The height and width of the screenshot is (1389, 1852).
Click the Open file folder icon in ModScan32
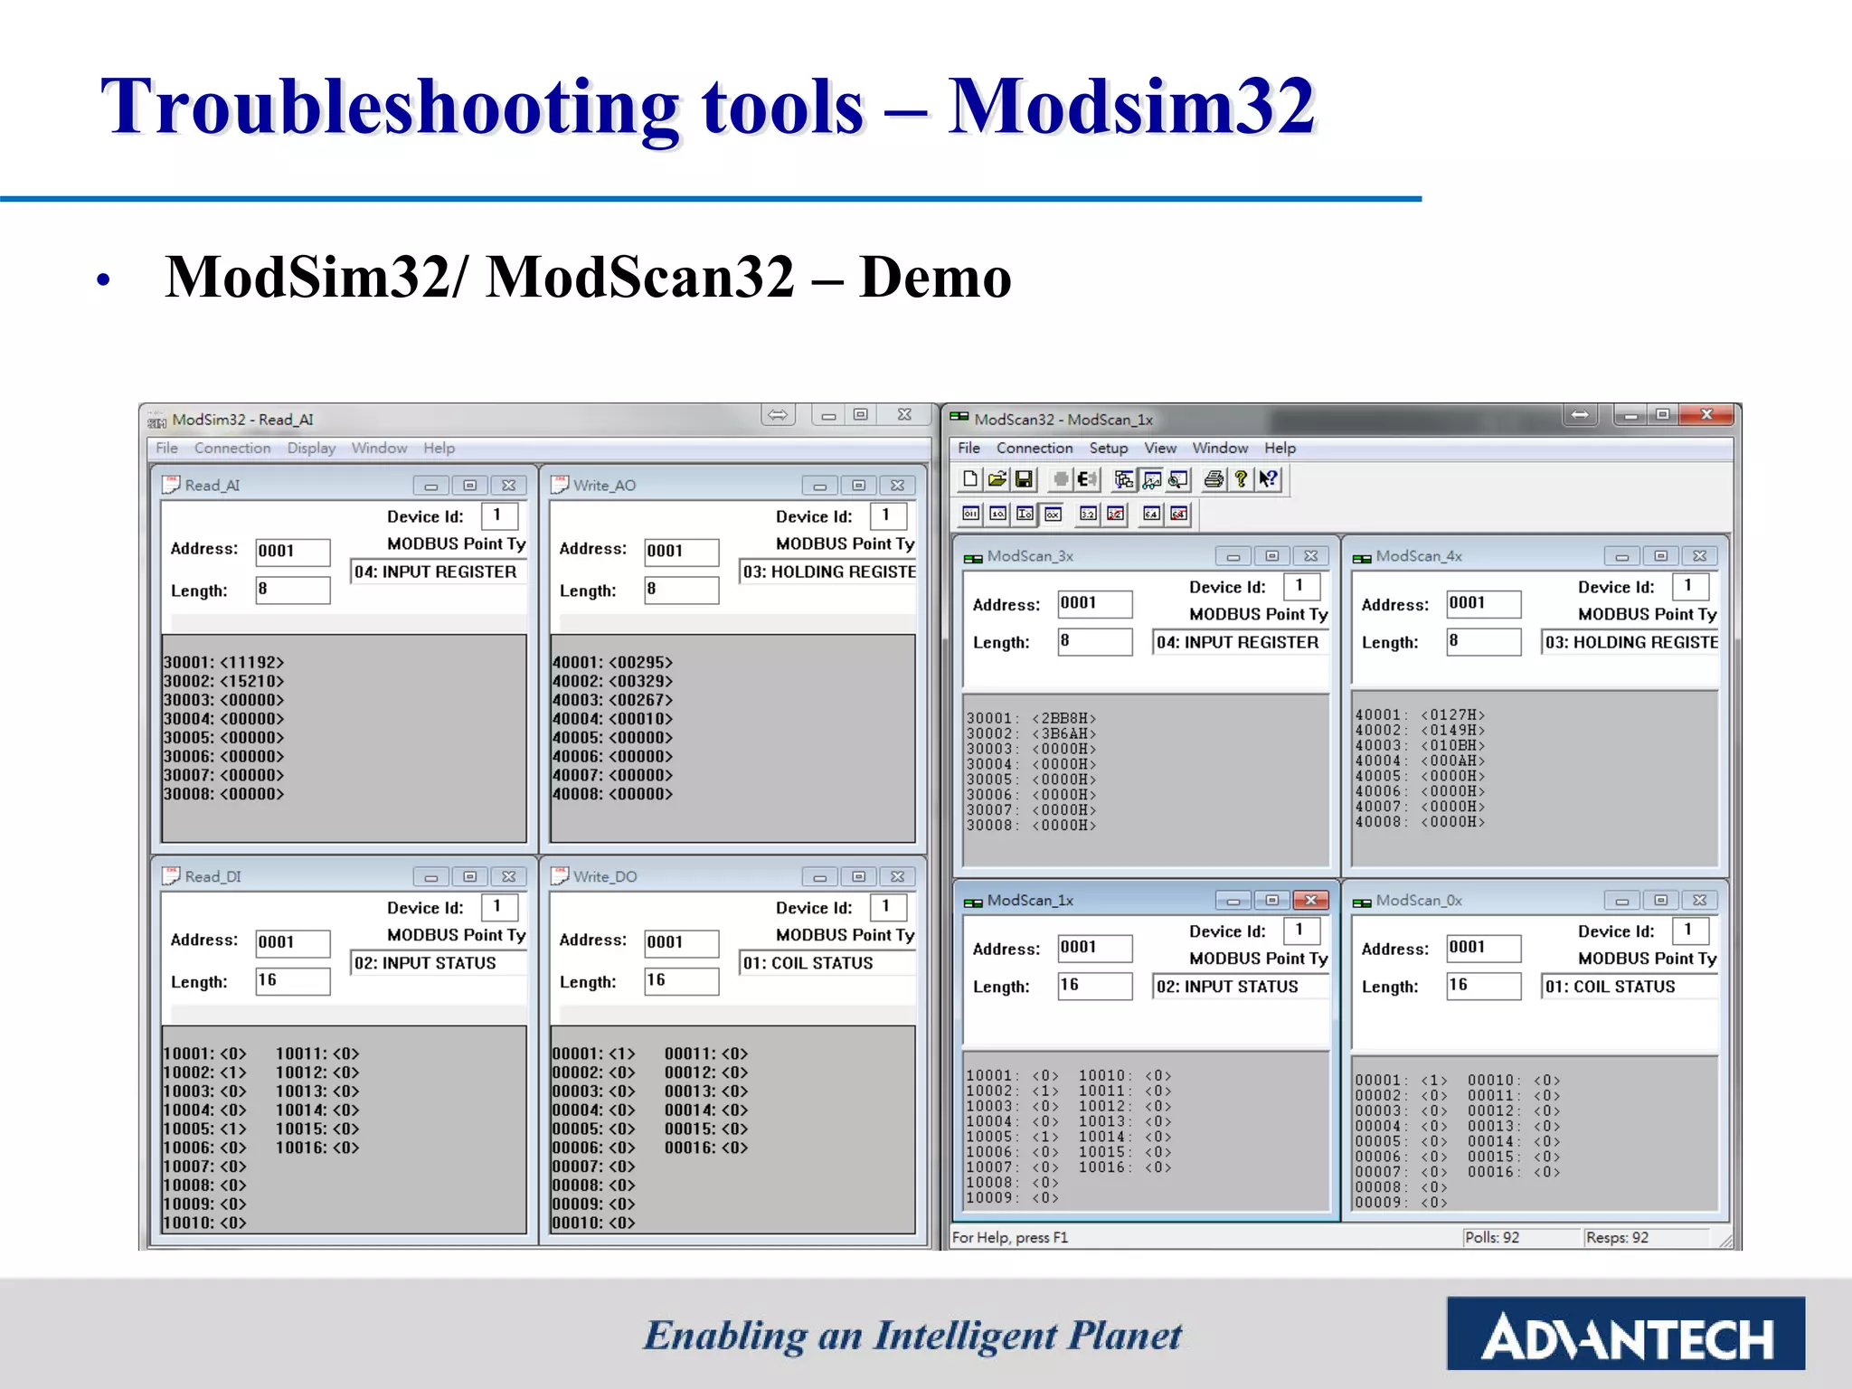(x=997, y=478)
